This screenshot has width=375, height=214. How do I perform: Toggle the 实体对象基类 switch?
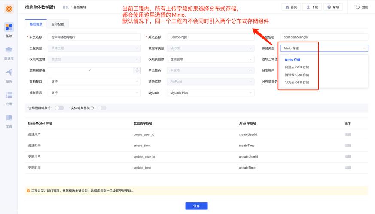(101, 108)
